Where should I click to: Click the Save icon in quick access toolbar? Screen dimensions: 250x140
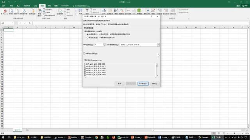pos(4,2)
